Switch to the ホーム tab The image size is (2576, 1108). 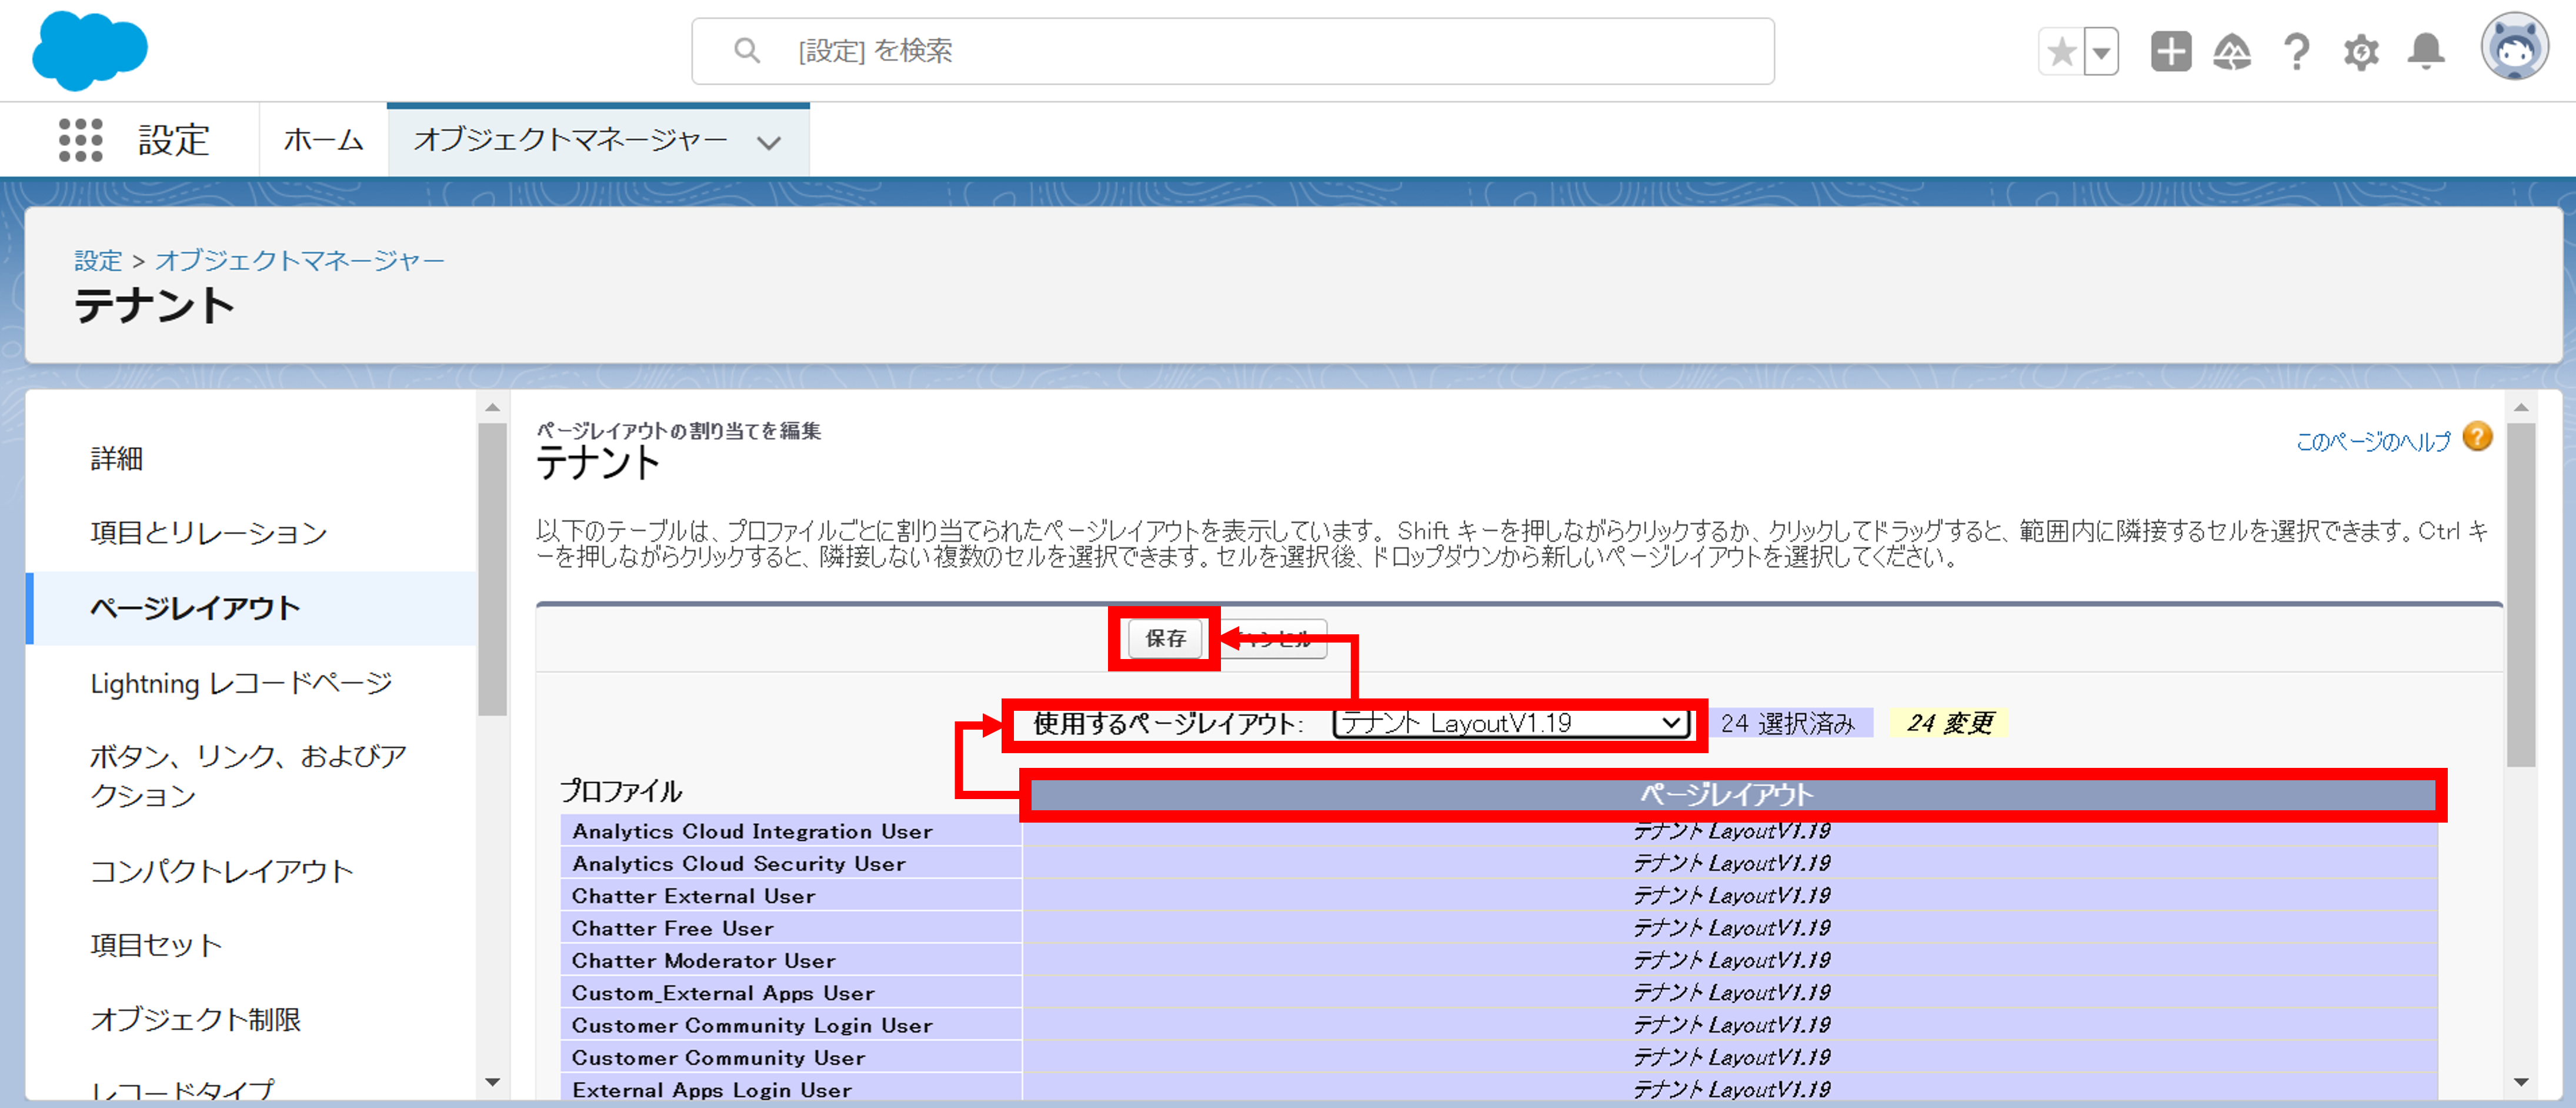(x=323, y=139)
